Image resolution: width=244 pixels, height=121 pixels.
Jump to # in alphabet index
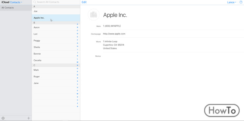pyautogui.click(x=77, y=106)
